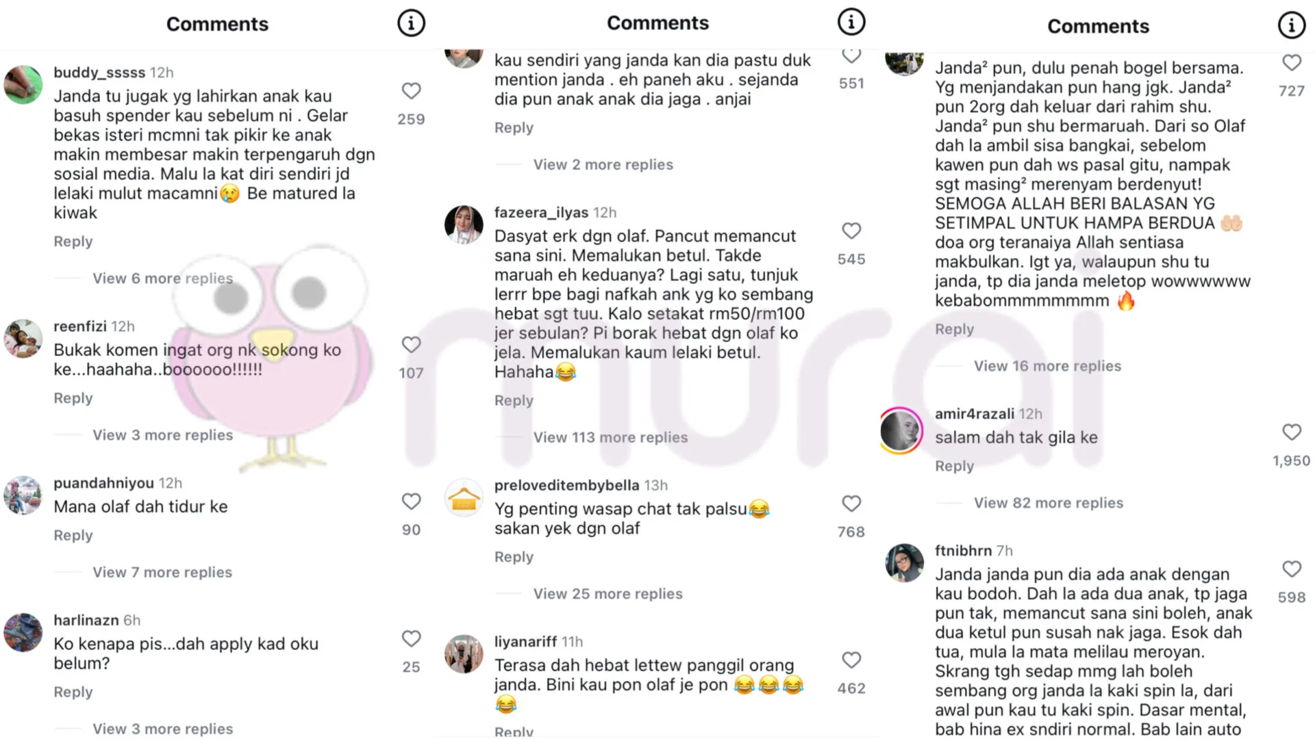Tap heart on preloveditembybella's comment
Viewport: 1315px width, 739px height.
[x=851, y=504]
